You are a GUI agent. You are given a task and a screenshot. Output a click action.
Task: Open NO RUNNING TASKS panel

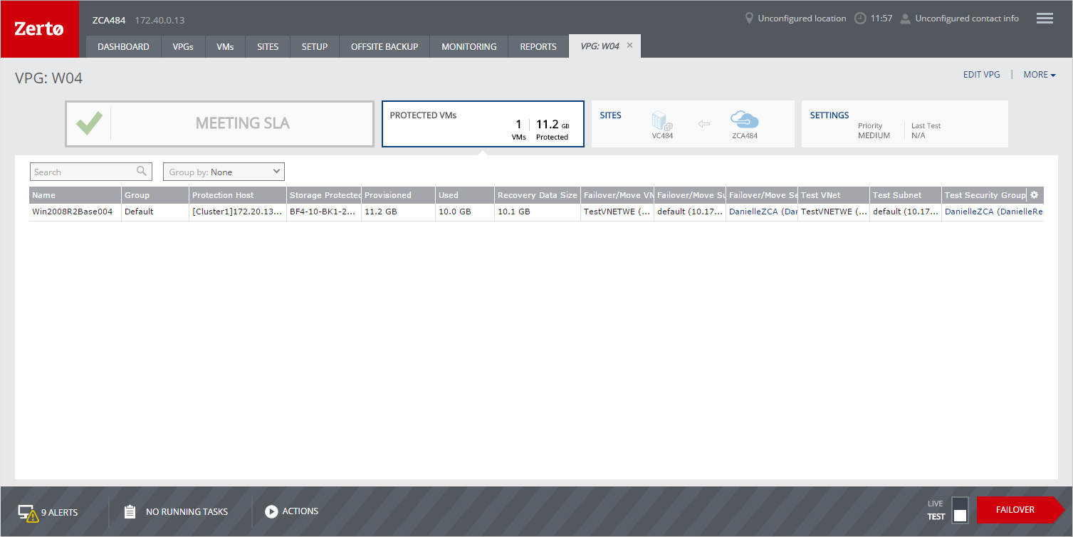(x=187, y=511)
